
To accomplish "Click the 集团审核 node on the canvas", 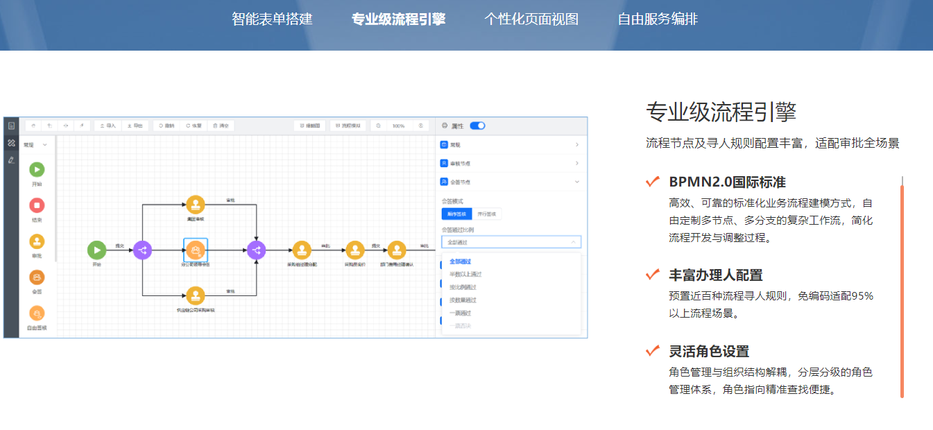I will 196,205.
